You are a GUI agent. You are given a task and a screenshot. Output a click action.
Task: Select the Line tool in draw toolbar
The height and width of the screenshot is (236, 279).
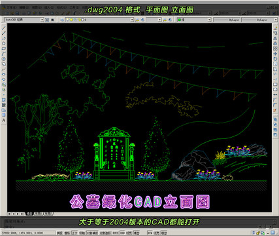4,28
